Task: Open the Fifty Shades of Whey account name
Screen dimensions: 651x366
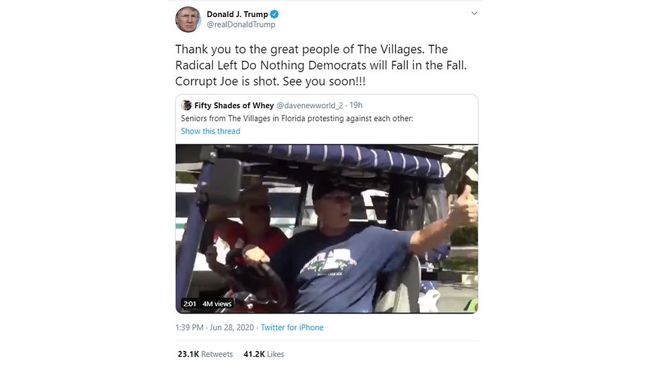Action: [234, 106]
